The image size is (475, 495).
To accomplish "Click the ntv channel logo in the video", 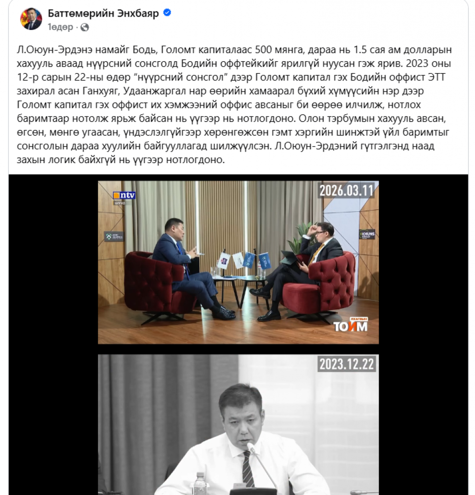I will (124, 195).
